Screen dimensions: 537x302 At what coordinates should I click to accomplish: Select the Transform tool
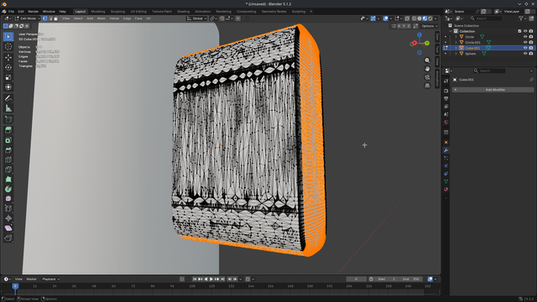pos(8,87)
